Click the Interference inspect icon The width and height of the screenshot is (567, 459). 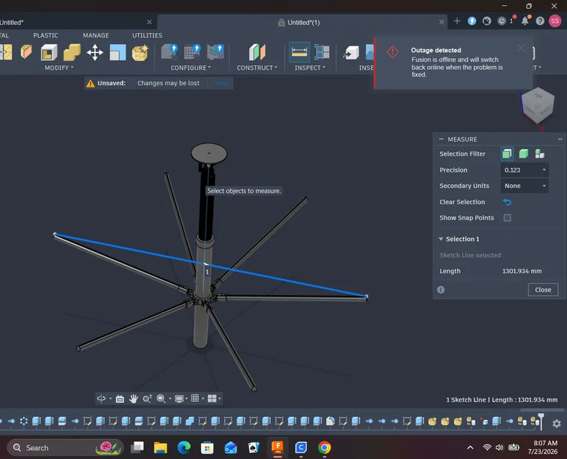pyautogui.click(x=322, y=52)
